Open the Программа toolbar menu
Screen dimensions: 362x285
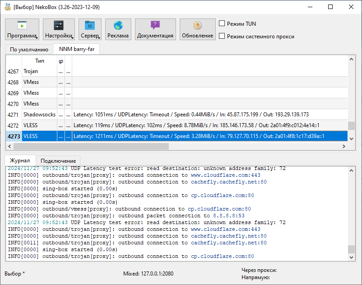click(22, 30)
